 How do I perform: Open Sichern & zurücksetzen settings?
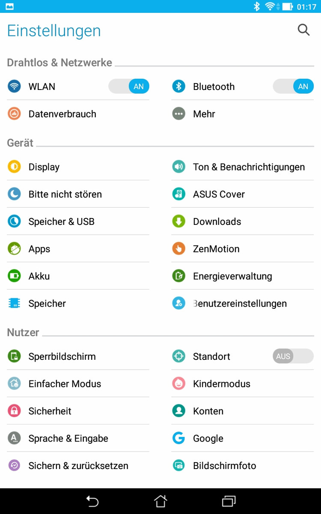[x=78, y=466]
